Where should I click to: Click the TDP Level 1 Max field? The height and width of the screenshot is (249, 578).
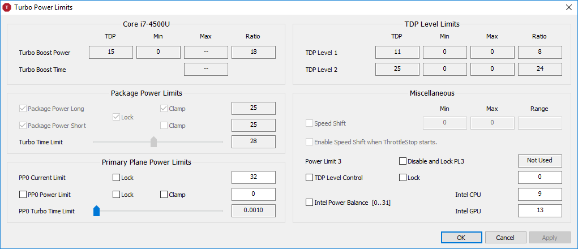493,52
